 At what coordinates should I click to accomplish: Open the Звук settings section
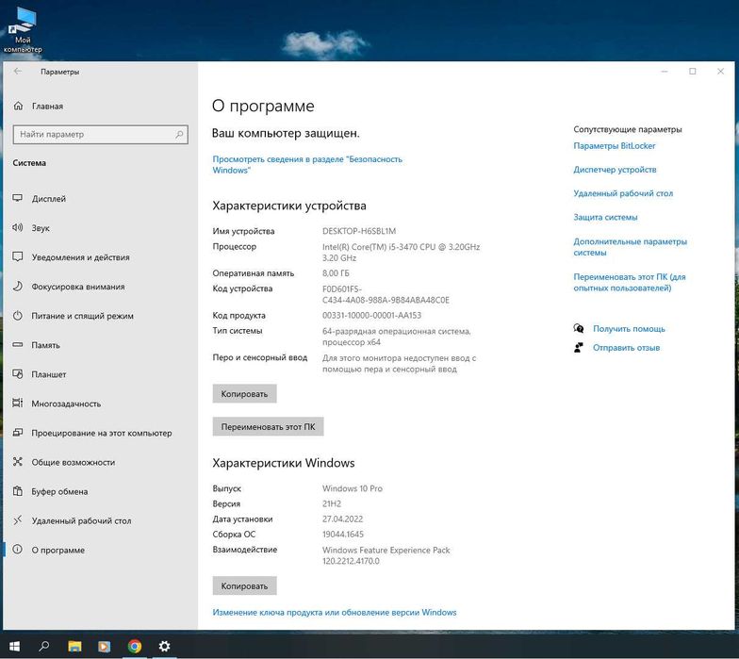41,228
